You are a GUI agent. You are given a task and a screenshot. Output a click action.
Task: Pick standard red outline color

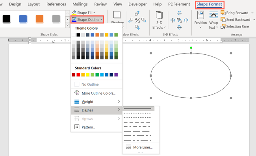(78, 75)
